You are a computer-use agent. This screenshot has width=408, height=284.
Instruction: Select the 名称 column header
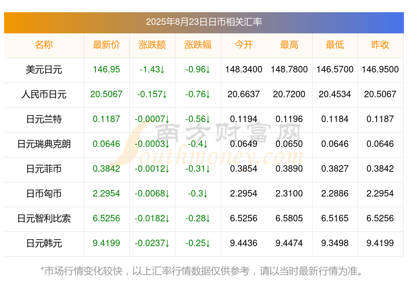point(44,45)
